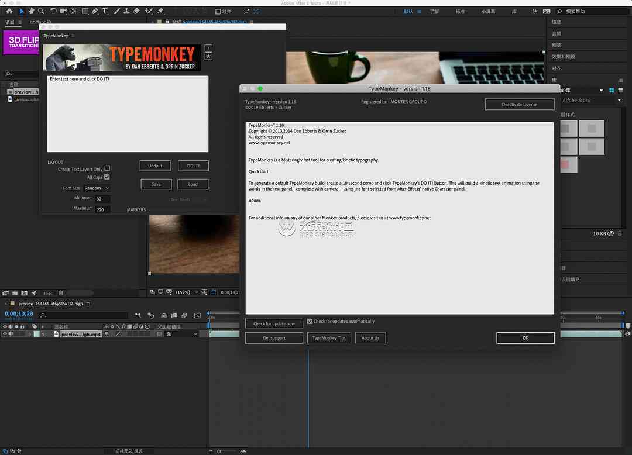Open the TypeMonkey panel menu

(73, 36)
